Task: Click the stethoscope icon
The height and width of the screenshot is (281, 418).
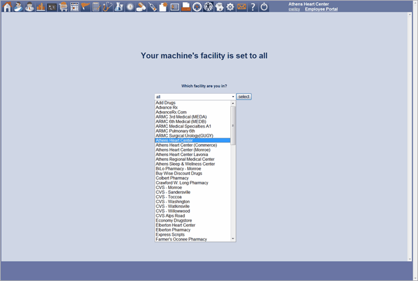Action: [x=108, y=7]
